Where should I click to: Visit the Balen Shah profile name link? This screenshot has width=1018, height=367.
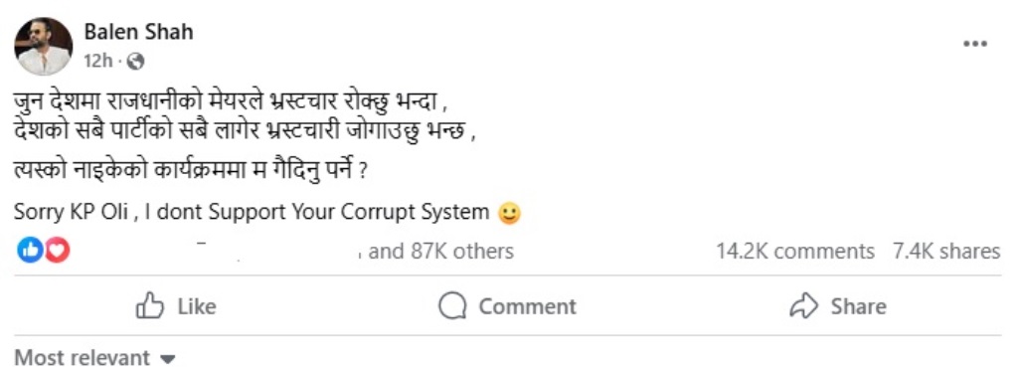(x=138, y=32)
